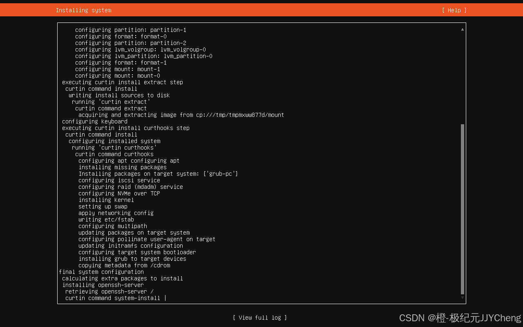
Task: Click the configuring multipath line
Action: (113, 226)
